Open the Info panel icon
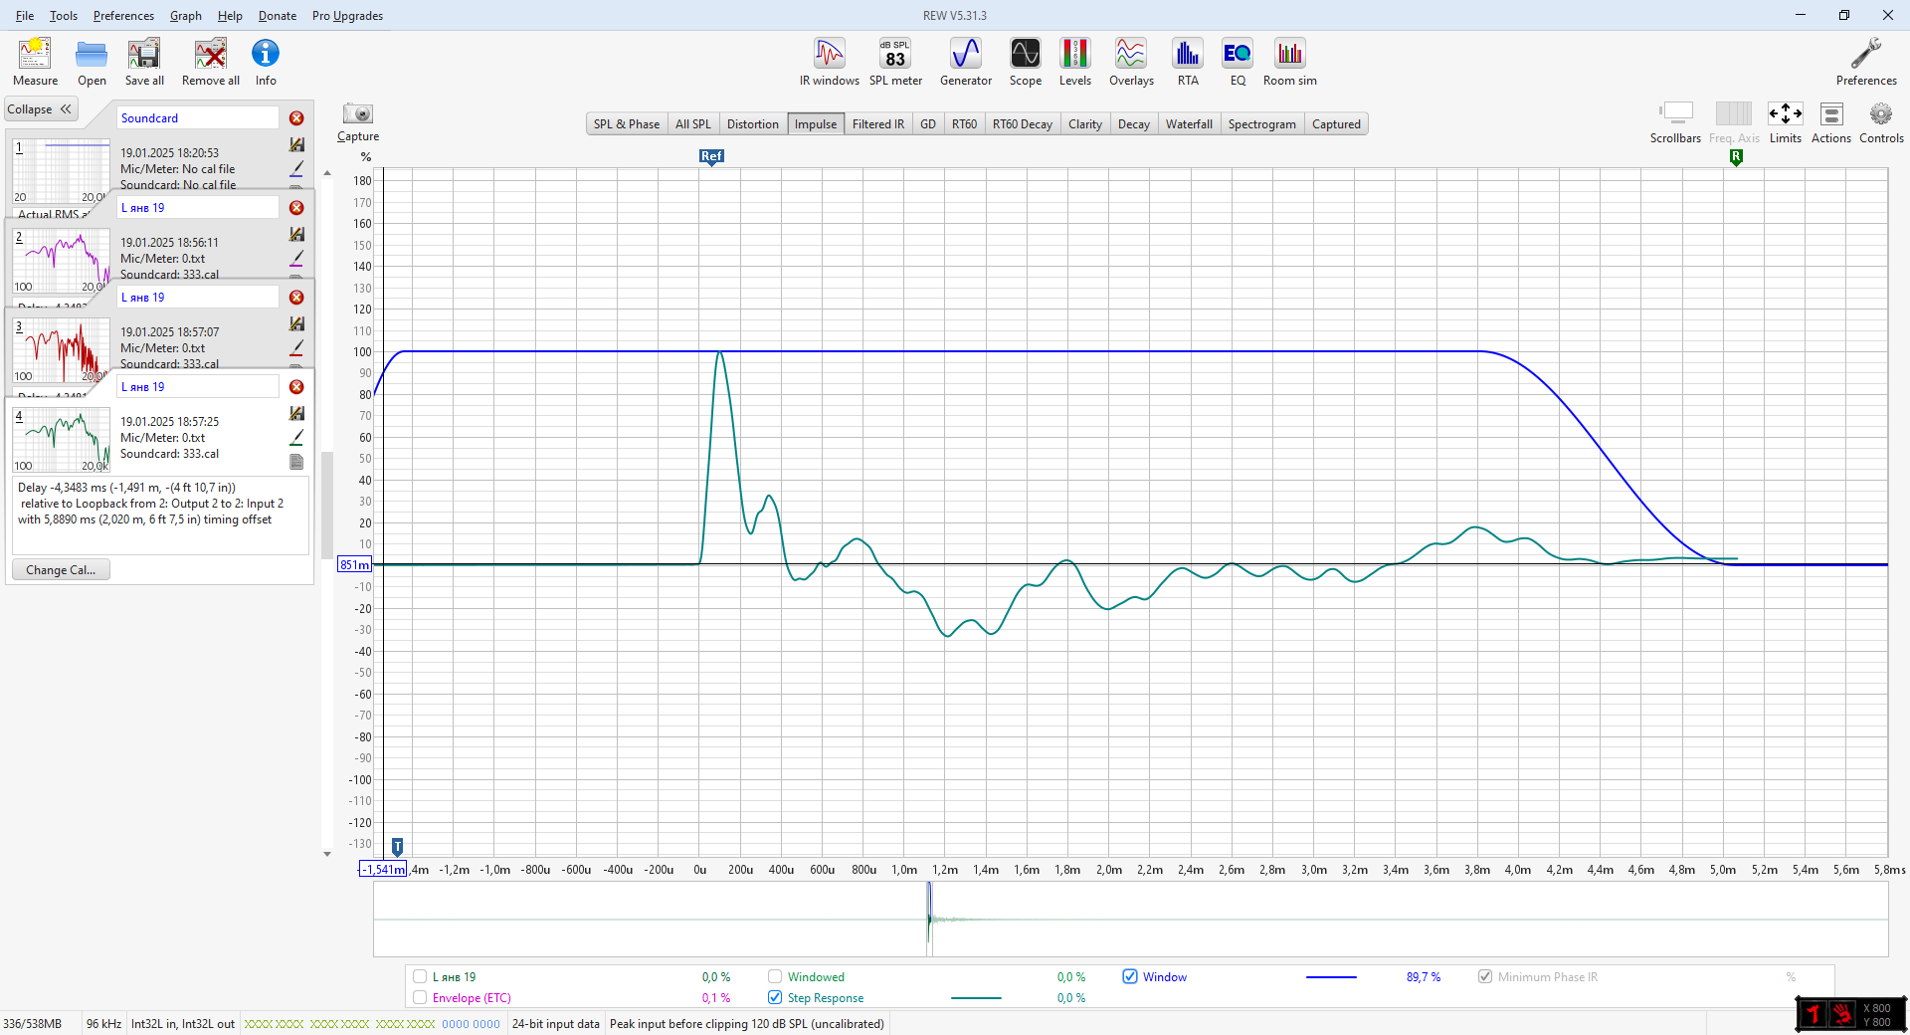Screen dimensions: 1910x1035 [x=266, y=62]
